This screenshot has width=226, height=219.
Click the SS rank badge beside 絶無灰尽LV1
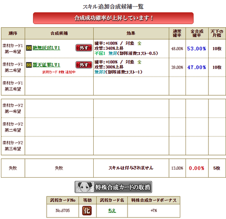tap(29, 48)
